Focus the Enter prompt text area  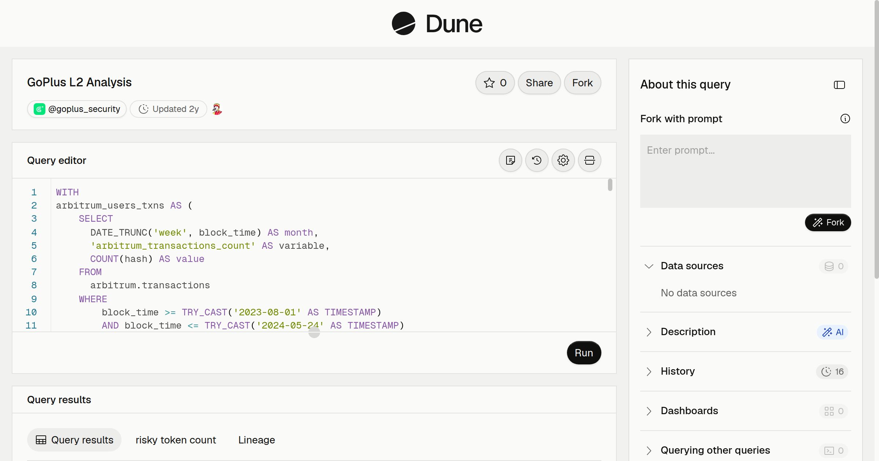pos(745,171)
